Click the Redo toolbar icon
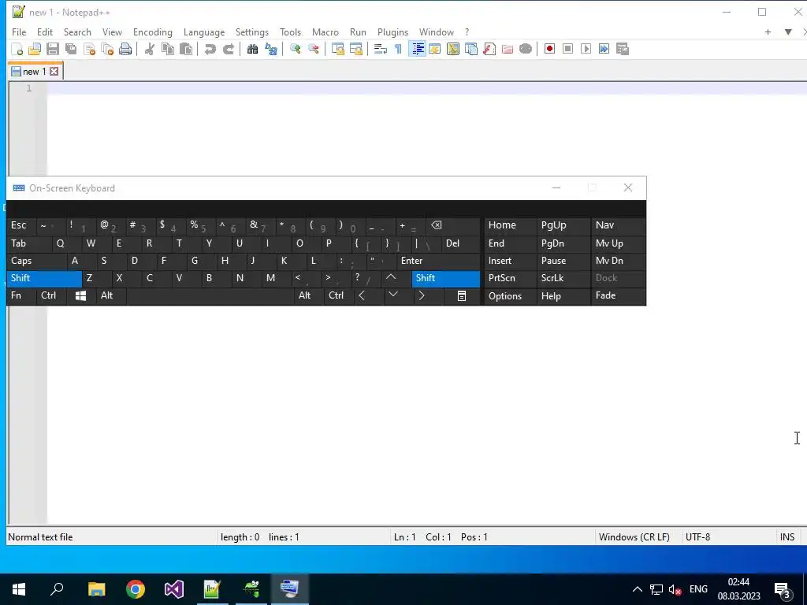This screenshot has height=605, width=807. point(228,49)
